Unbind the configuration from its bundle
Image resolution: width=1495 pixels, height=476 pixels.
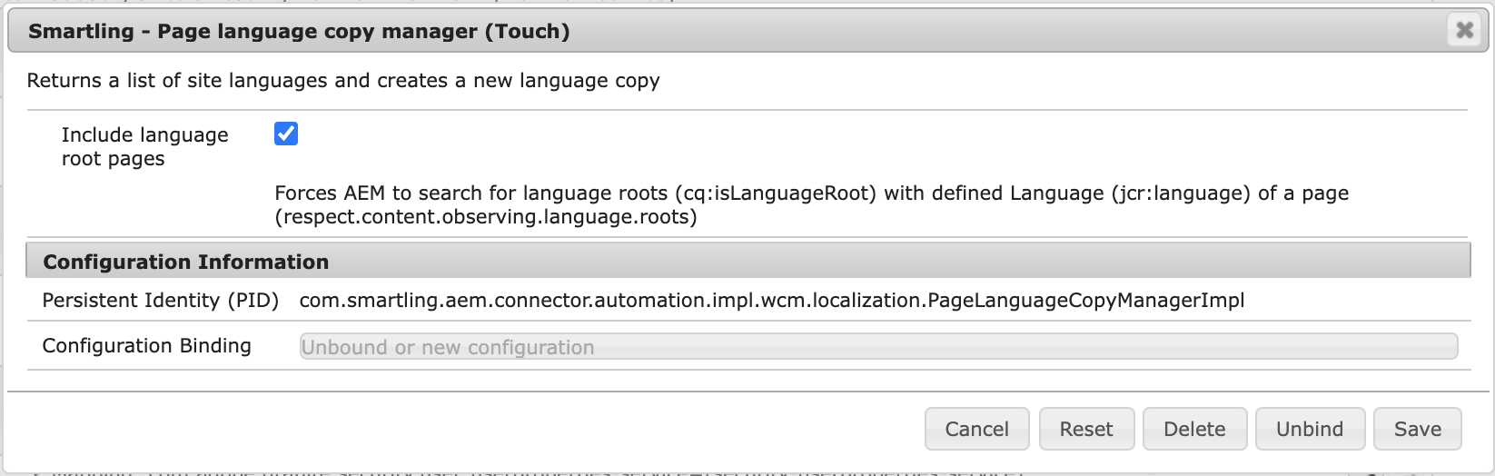coord(1309,429)
